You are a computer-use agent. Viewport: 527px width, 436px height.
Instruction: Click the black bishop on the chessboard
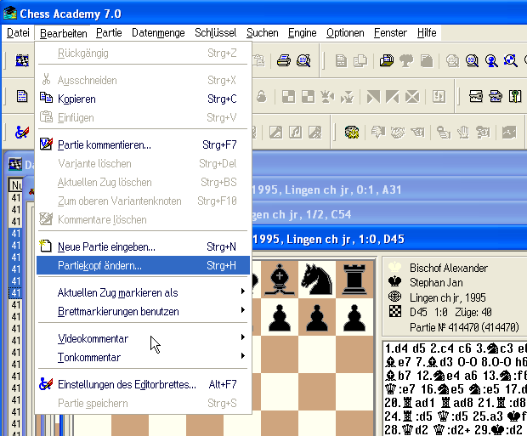click(280, 280)
